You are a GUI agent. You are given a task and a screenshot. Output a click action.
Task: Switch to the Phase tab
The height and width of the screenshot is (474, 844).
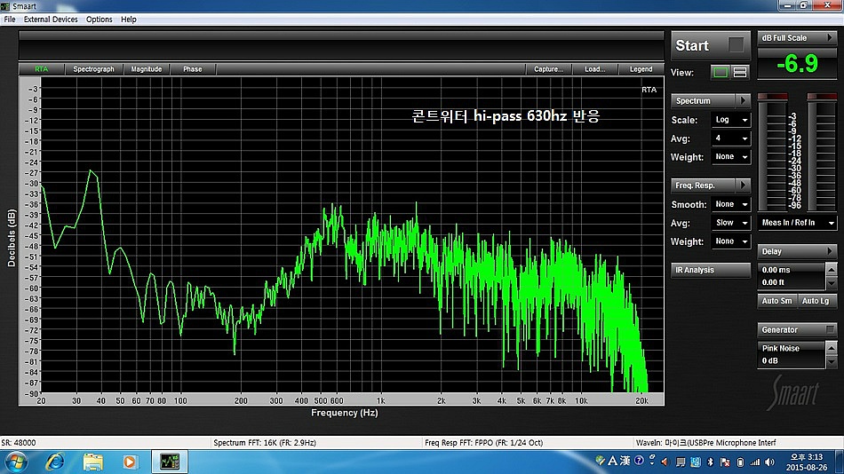tap(192, 69)
